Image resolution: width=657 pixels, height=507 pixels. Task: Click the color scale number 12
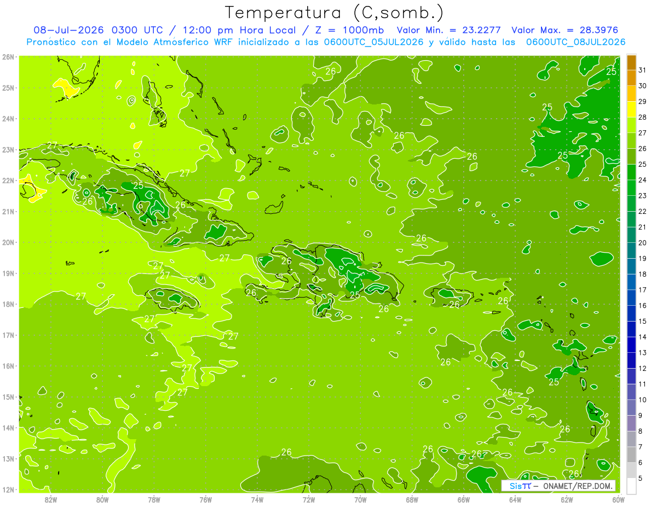click(642, 368)
